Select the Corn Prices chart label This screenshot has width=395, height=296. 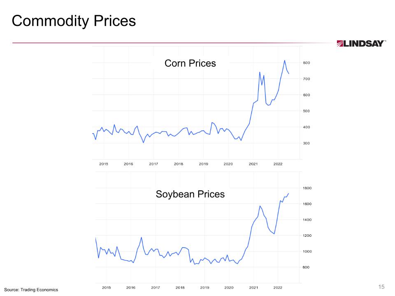point(190,63)
